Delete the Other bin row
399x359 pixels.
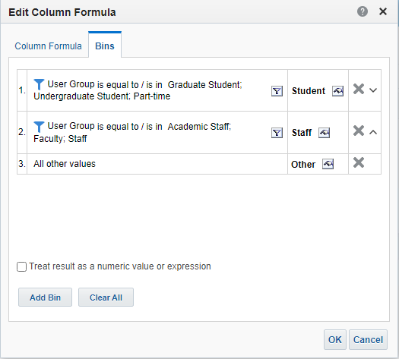coord(359,162)
